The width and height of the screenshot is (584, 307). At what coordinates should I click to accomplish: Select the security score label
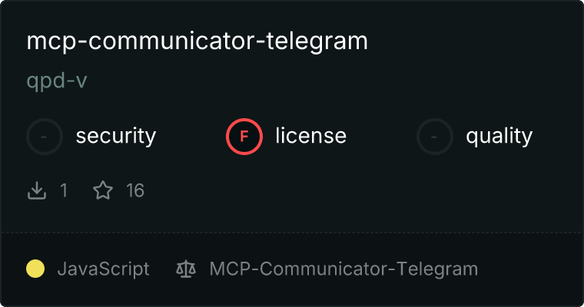pos(116,136)
